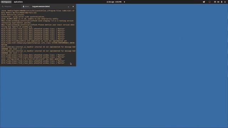Click the 'NtQuerySystemInformation' log line

click(x=38, y=44)
